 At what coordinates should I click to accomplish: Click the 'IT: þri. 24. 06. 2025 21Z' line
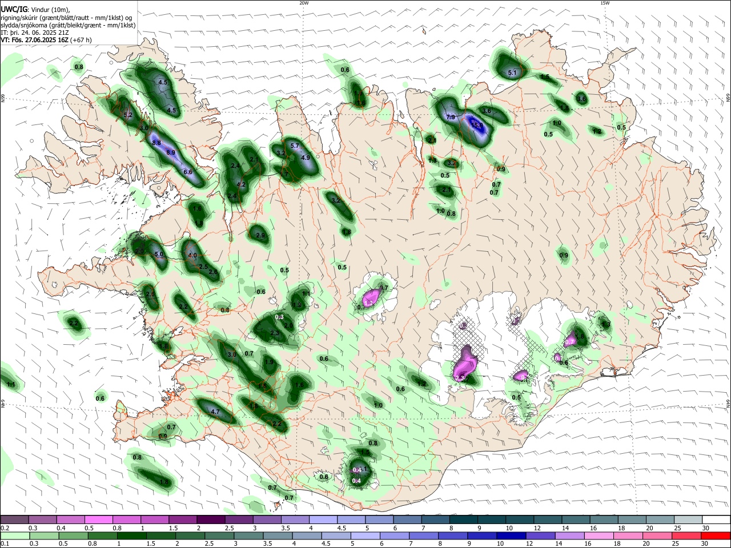(x=35, y=33)
